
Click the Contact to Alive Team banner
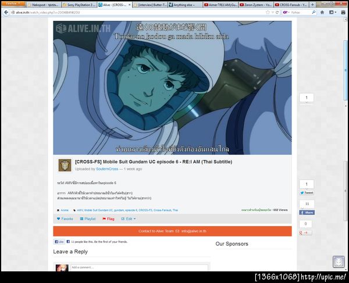[x=172, y=231]
